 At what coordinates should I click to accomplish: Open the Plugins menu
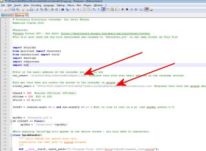click(x=87, y=5)
